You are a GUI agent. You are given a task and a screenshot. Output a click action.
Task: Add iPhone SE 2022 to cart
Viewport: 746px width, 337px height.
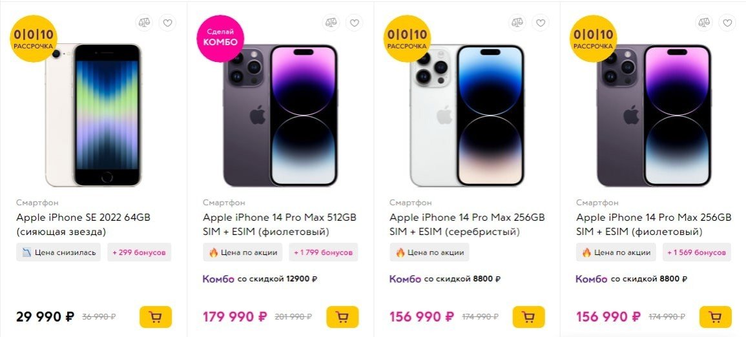point(156,317)
